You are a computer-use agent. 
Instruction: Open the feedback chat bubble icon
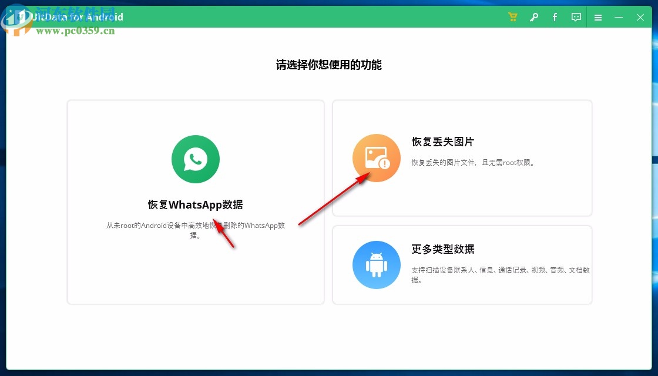[x=576, y=17]
